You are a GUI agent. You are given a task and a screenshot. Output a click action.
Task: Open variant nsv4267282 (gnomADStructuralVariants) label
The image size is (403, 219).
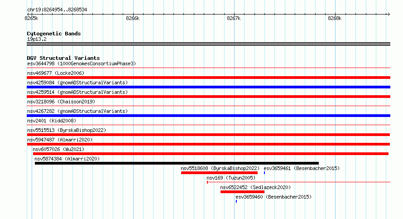(77, 111)
